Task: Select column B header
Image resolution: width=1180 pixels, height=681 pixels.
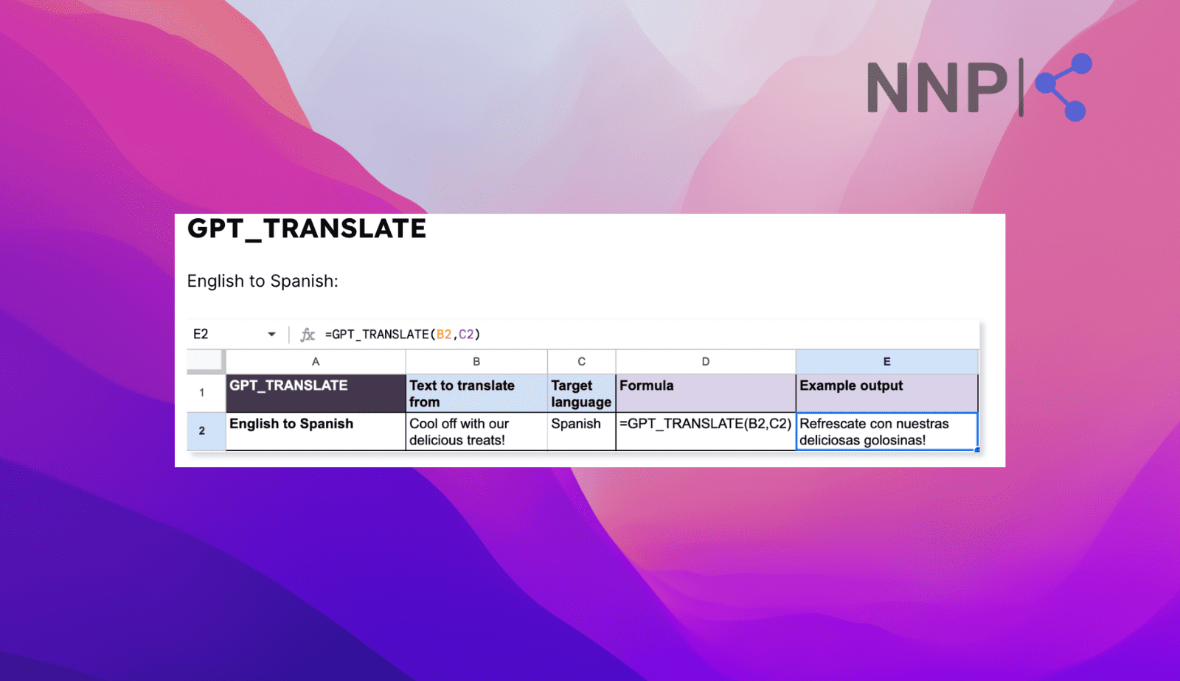Action: pos(476,362)
